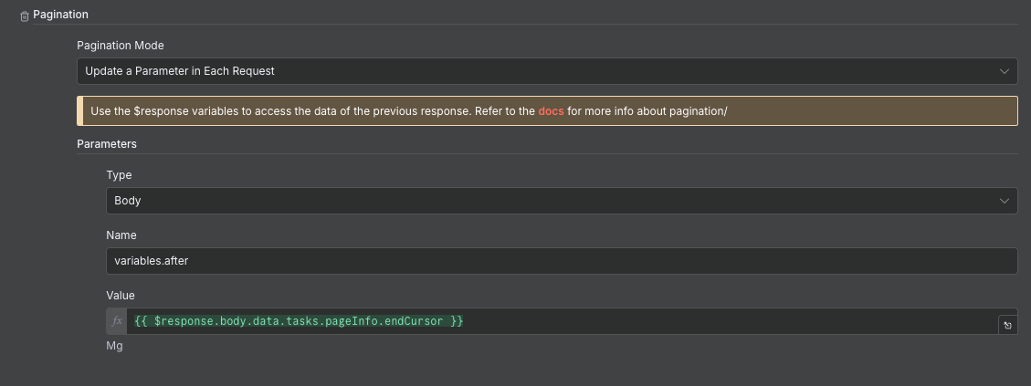Click the Name field label
This screenshot has width=1031, height=386.
121,235
